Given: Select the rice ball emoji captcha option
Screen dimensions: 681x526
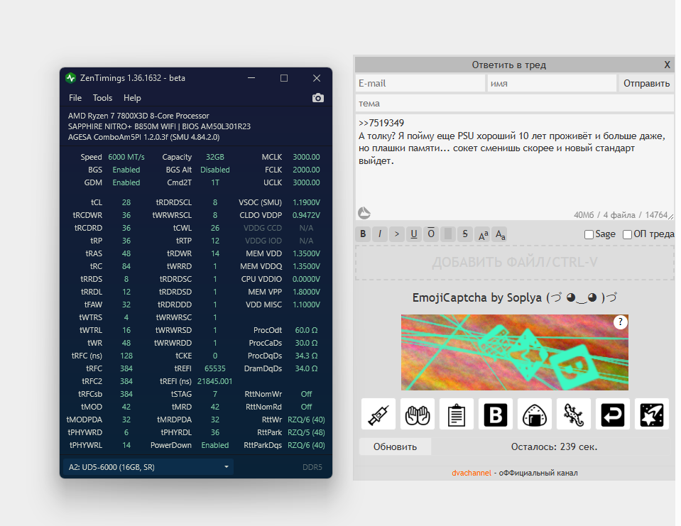Looking at the screenshot, I should [x=535, y=414].
